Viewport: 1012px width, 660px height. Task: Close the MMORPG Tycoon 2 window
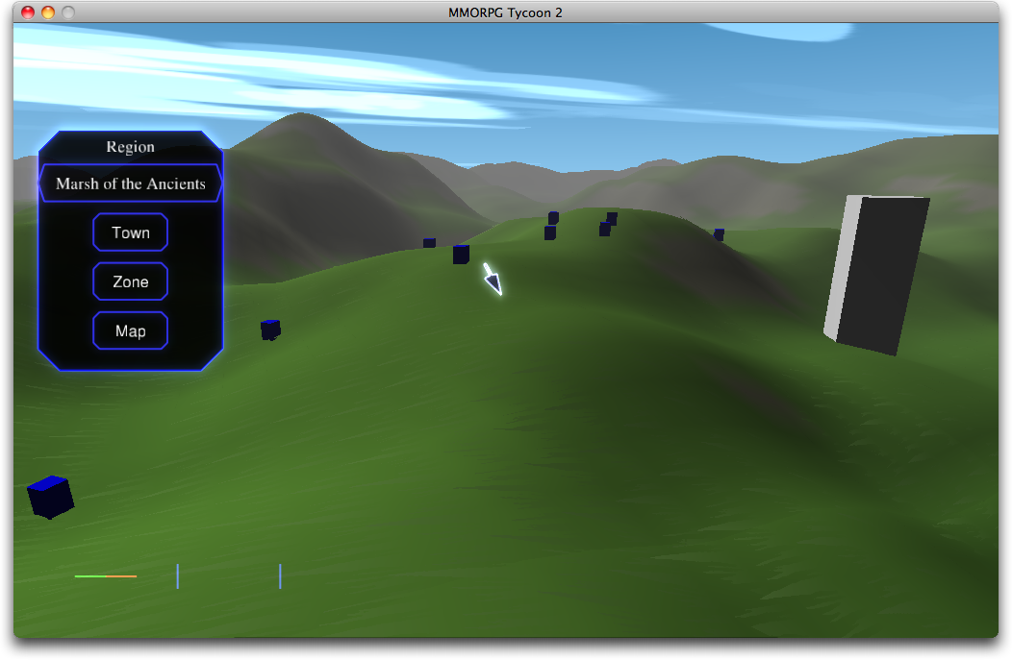(28, 12)
